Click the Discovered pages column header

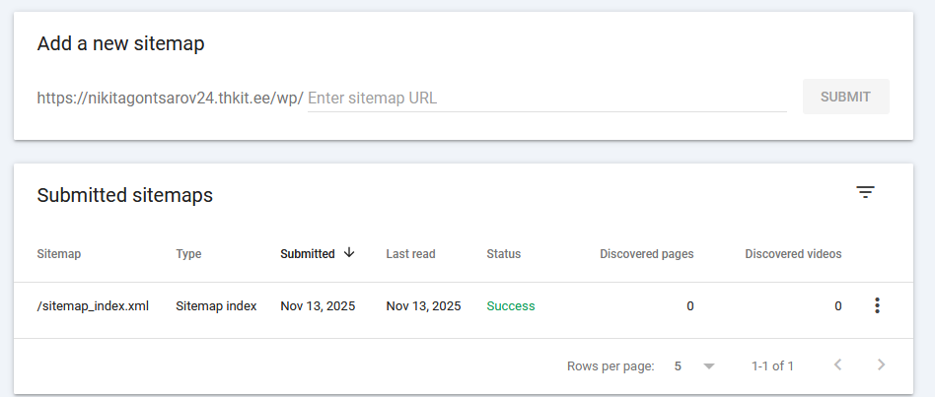click(646, 253)
